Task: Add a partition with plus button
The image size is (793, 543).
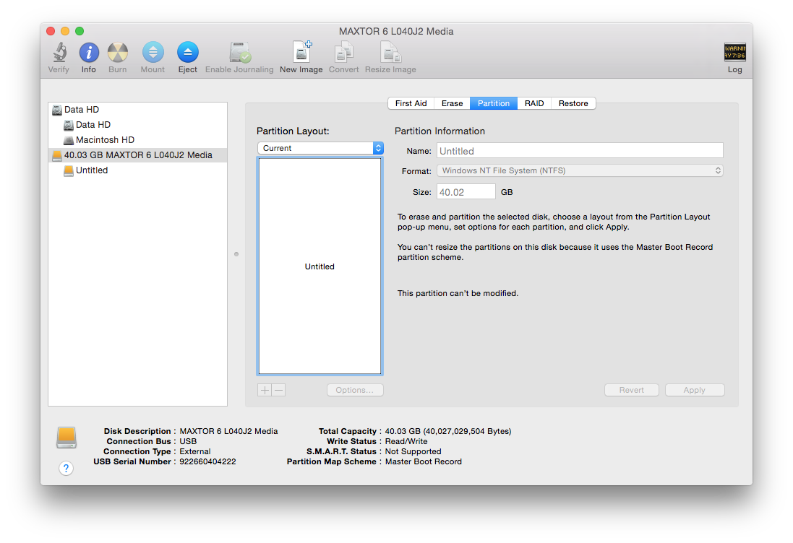Action: [265, 390]
